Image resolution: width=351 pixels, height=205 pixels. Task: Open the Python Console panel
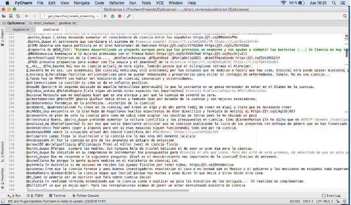click(x=86, y=195)
